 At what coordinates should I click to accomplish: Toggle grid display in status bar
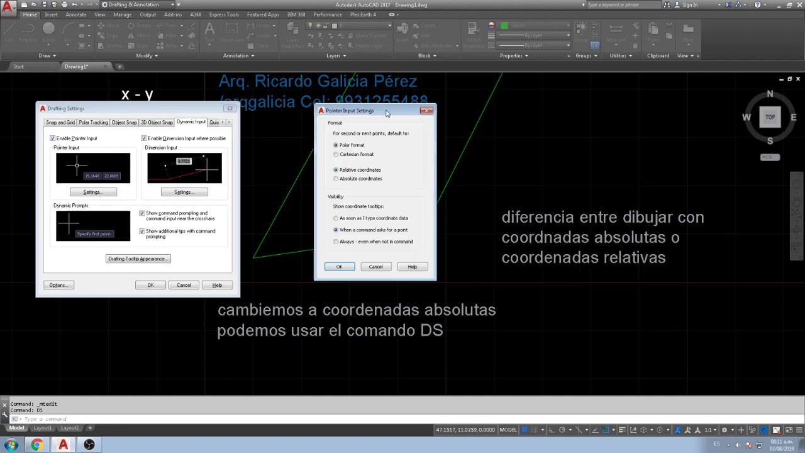[x=525, y=430]
